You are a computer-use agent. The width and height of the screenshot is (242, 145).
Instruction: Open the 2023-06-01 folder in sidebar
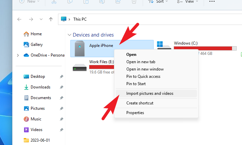pos(37,140)
